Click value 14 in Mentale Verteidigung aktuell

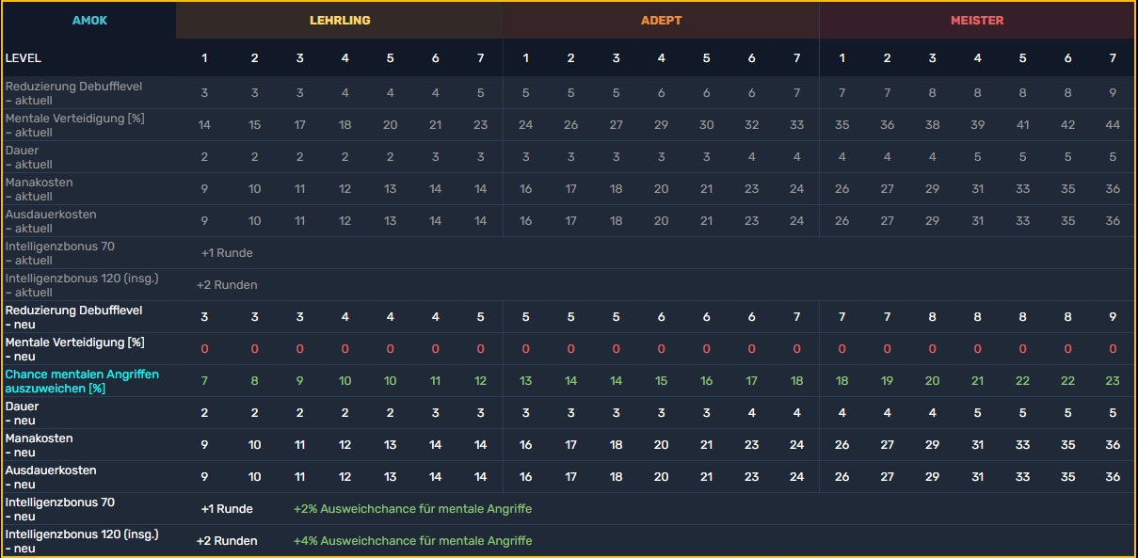pos(204,124)
